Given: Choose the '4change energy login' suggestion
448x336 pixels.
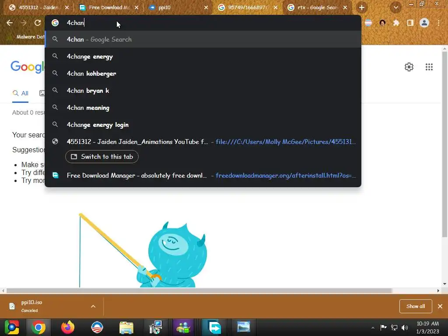Looking at the screenshot, I should click(203, 125).
